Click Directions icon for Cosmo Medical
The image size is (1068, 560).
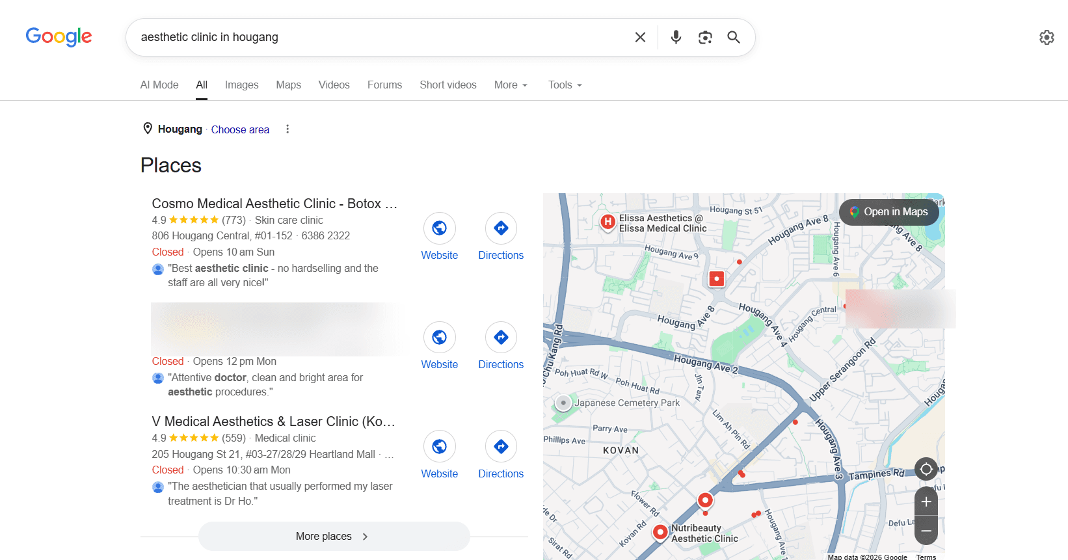[x=501, y=228]
